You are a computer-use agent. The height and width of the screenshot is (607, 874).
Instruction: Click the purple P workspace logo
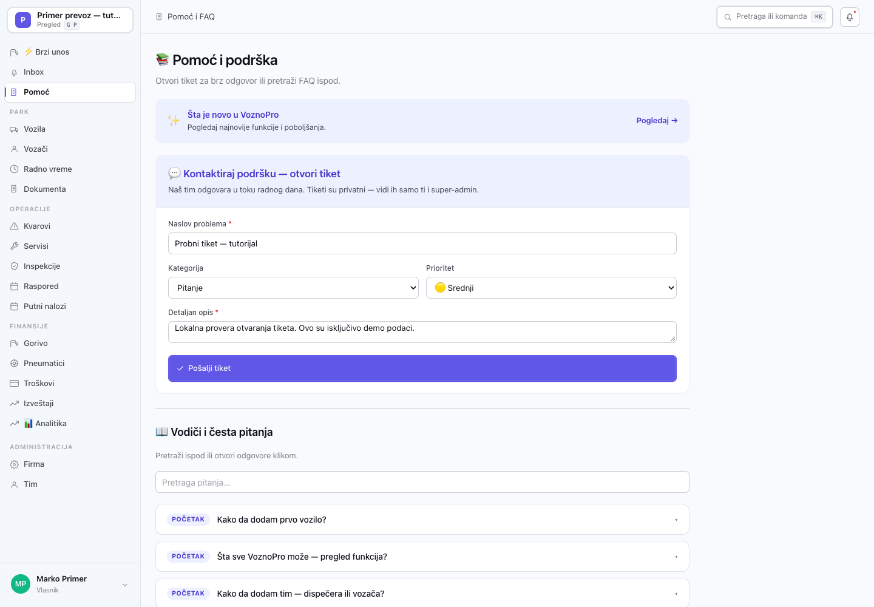coord(23,20)
